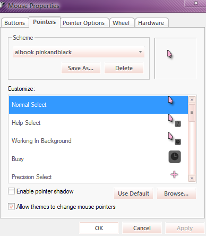Switch to the Buttons tab
The image size is (206, 236).
15,23
